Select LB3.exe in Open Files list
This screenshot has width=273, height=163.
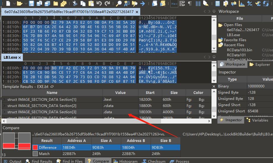point(233,35)
